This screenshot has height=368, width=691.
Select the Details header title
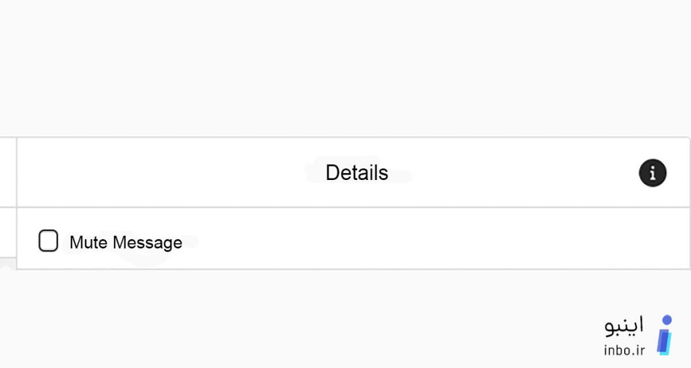tap(357, 173)
